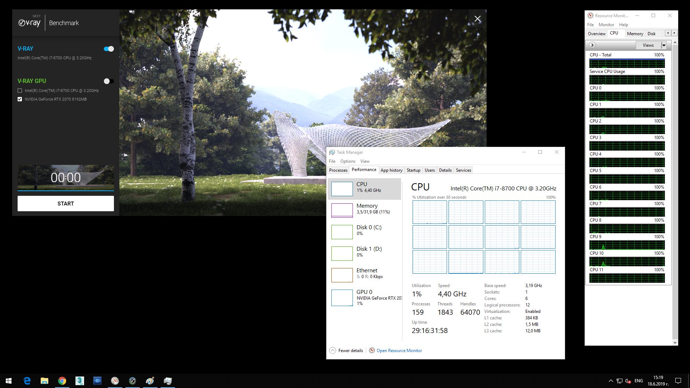Image resolution: width=690 pixels, height=388 pixels.
Task: Click the Resource Monitor title bar icon
Action: point(590,16)
